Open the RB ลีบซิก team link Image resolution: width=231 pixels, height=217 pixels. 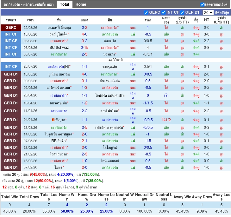pyautogui.click(x=59, y=141)
